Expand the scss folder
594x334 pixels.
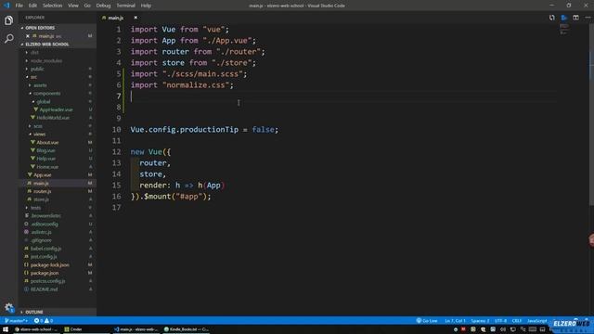[38, 126]
